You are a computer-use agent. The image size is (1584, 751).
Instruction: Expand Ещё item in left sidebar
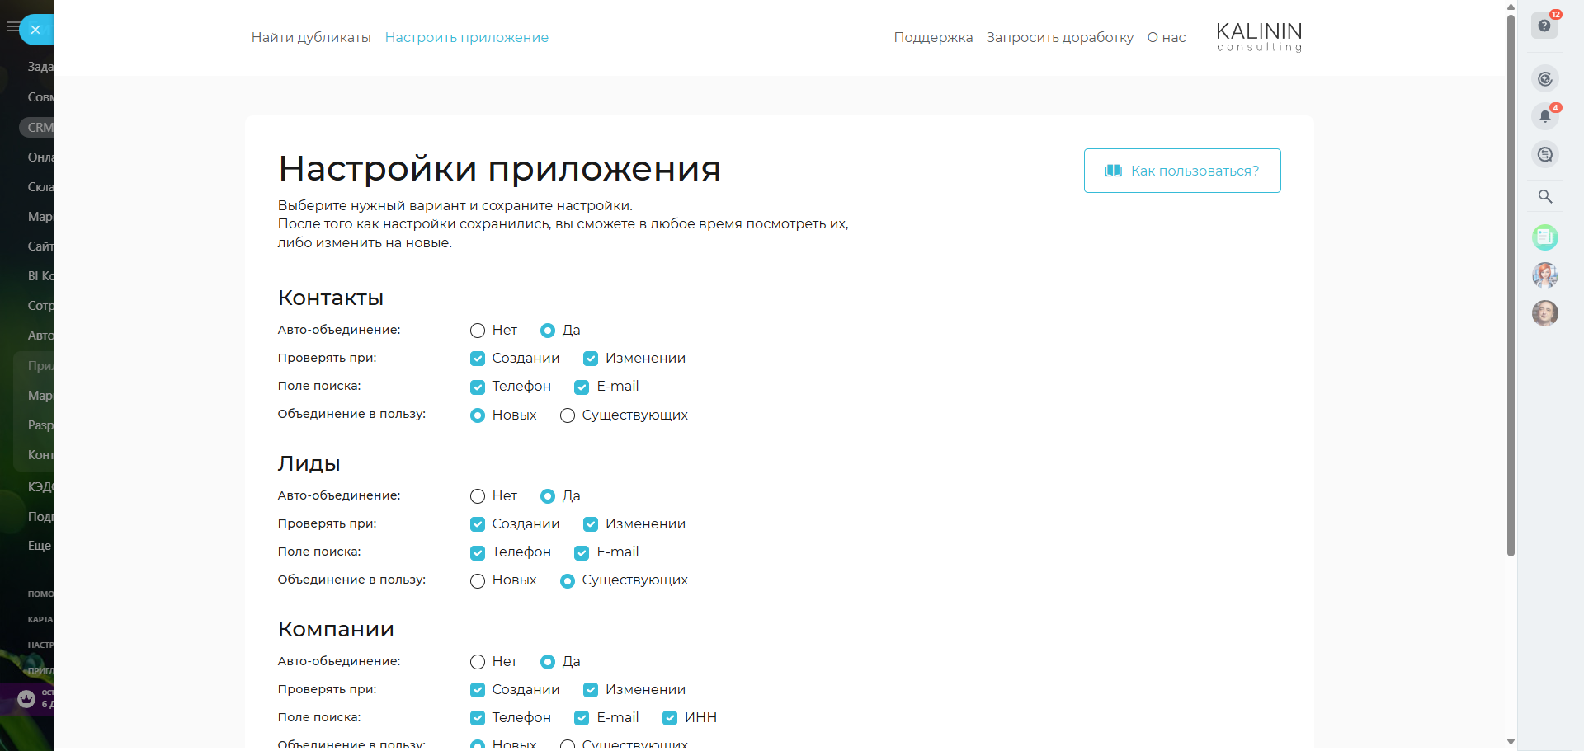click(39, 546)
